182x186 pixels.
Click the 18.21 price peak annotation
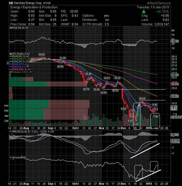[x=107, y=78]
